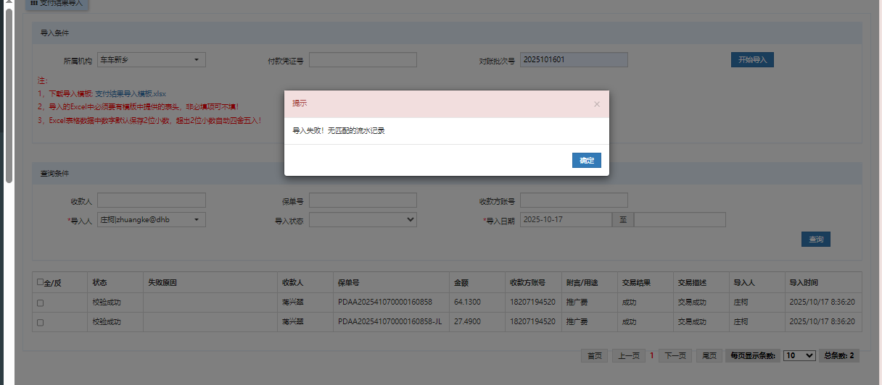Open the 支付结果导入 tab

pos(57,4)
